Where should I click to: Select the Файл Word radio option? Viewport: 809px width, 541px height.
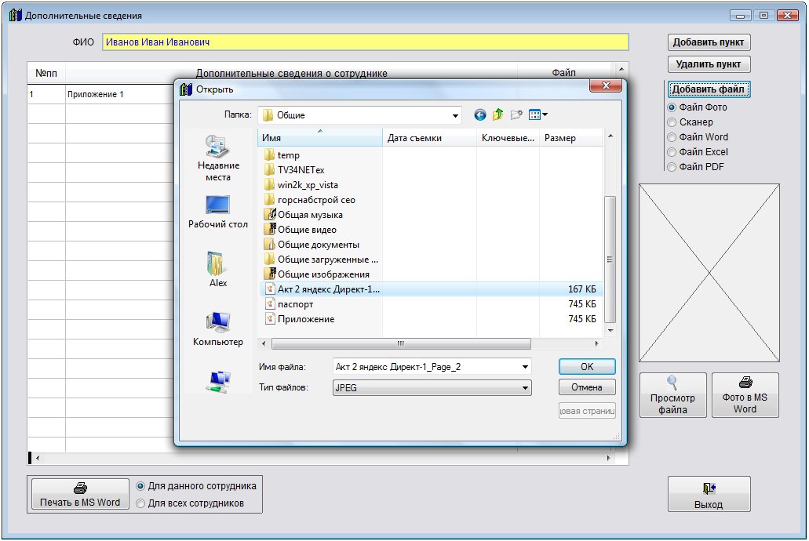(672, 137)
